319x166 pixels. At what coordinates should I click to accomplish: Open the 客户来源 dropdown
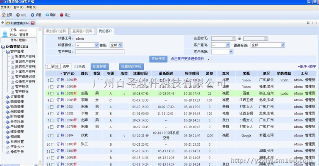pos(222,52)
